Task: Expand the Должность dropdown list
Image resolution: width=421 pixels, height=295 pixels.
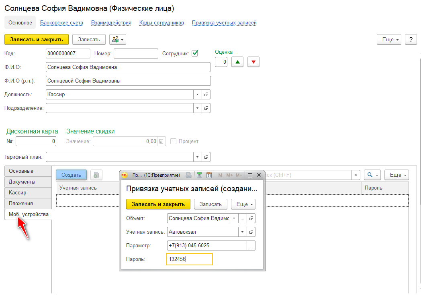Action: pyautogui.click(x=197, y=95)
